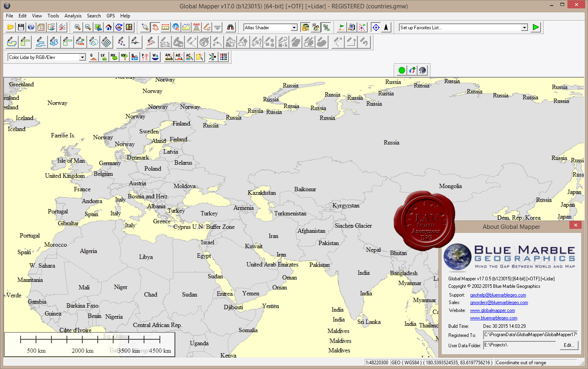Click the User Data Folder field
This screenshot has width=588, height=369.
point(520,345)
